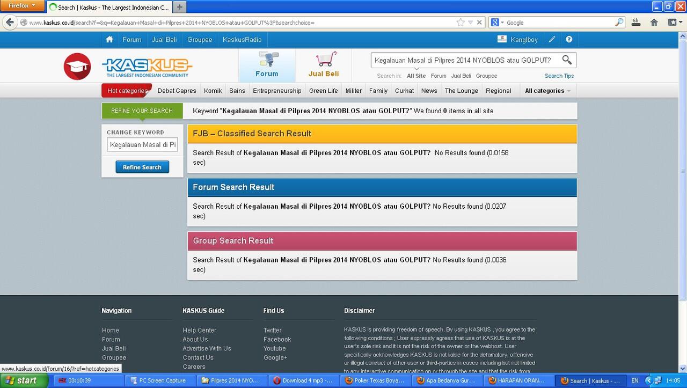Open the Forum section icon tab
The image size is (687, 388).
(267, 65)
